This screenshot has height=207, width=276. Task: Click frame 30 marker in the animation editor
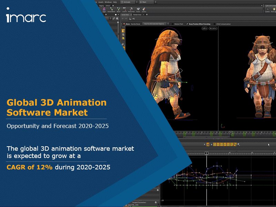(206, 153)
